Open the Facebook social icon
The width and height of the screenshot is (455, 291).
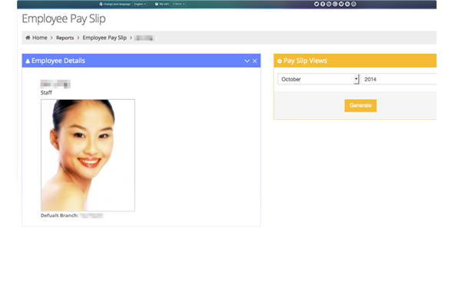tap(322, 4)
